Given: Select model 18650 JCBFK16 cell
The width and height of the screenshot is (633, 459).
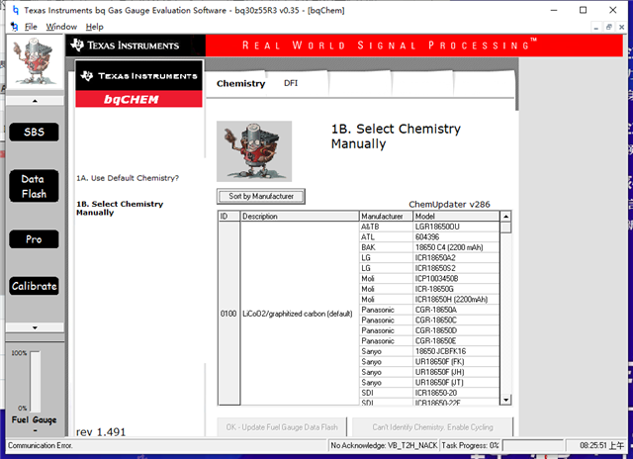Looking at the screenshot, I should click(457, 351).
